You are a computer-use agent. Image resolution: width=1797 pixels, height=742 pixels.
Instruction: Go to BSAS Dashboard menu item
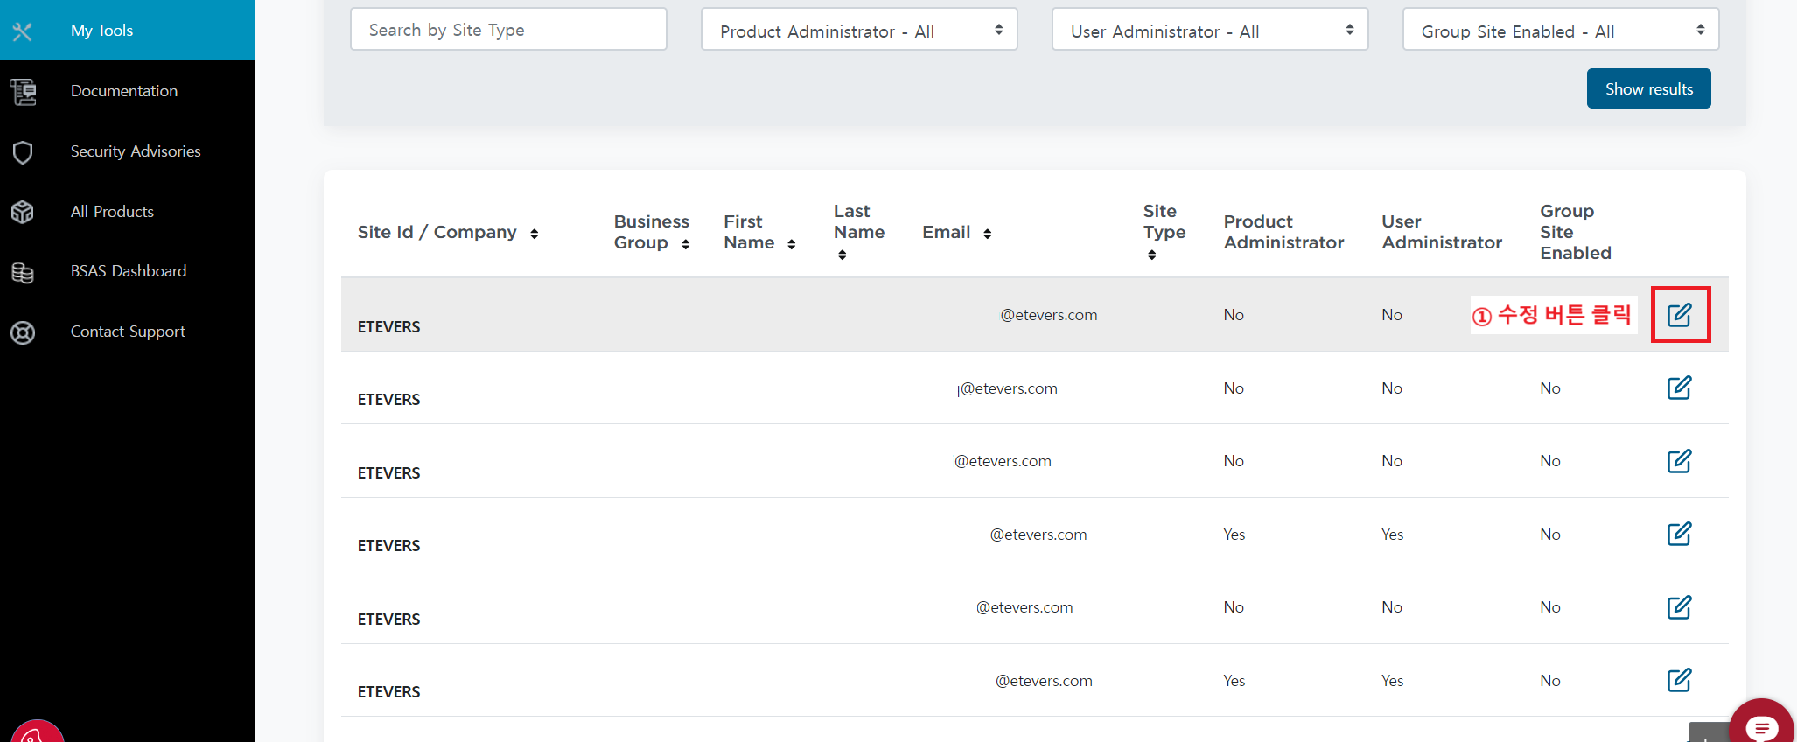[x=129, y=271]
